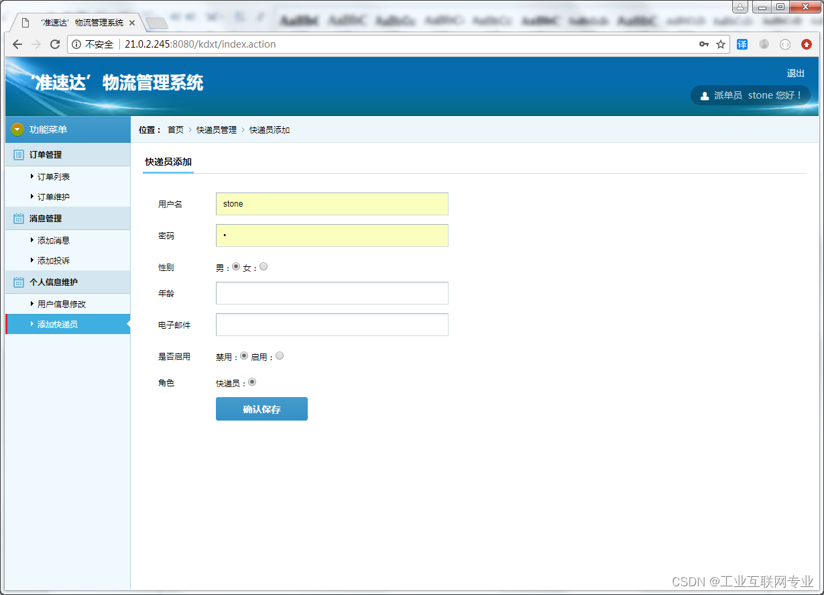Expand the 个人信息维护 menu section
This screenshot has height=595, width=824.
point(68,282)
